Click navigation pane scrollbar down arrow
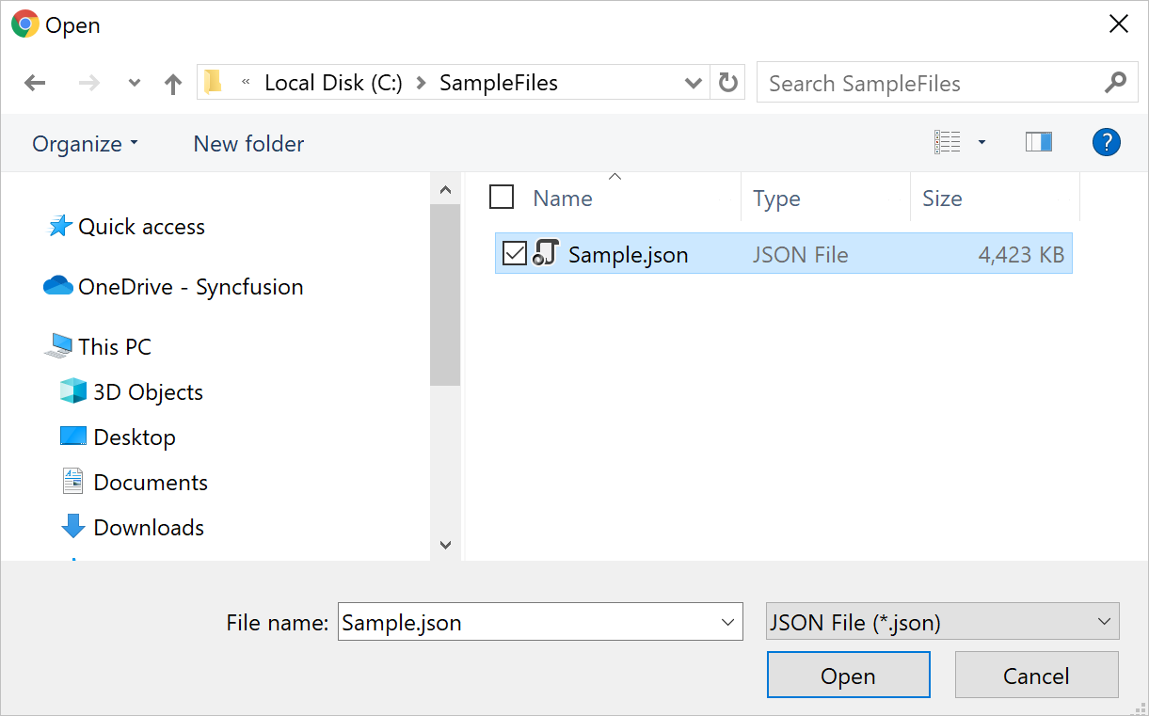1149x716 pixels. (445, 545)
